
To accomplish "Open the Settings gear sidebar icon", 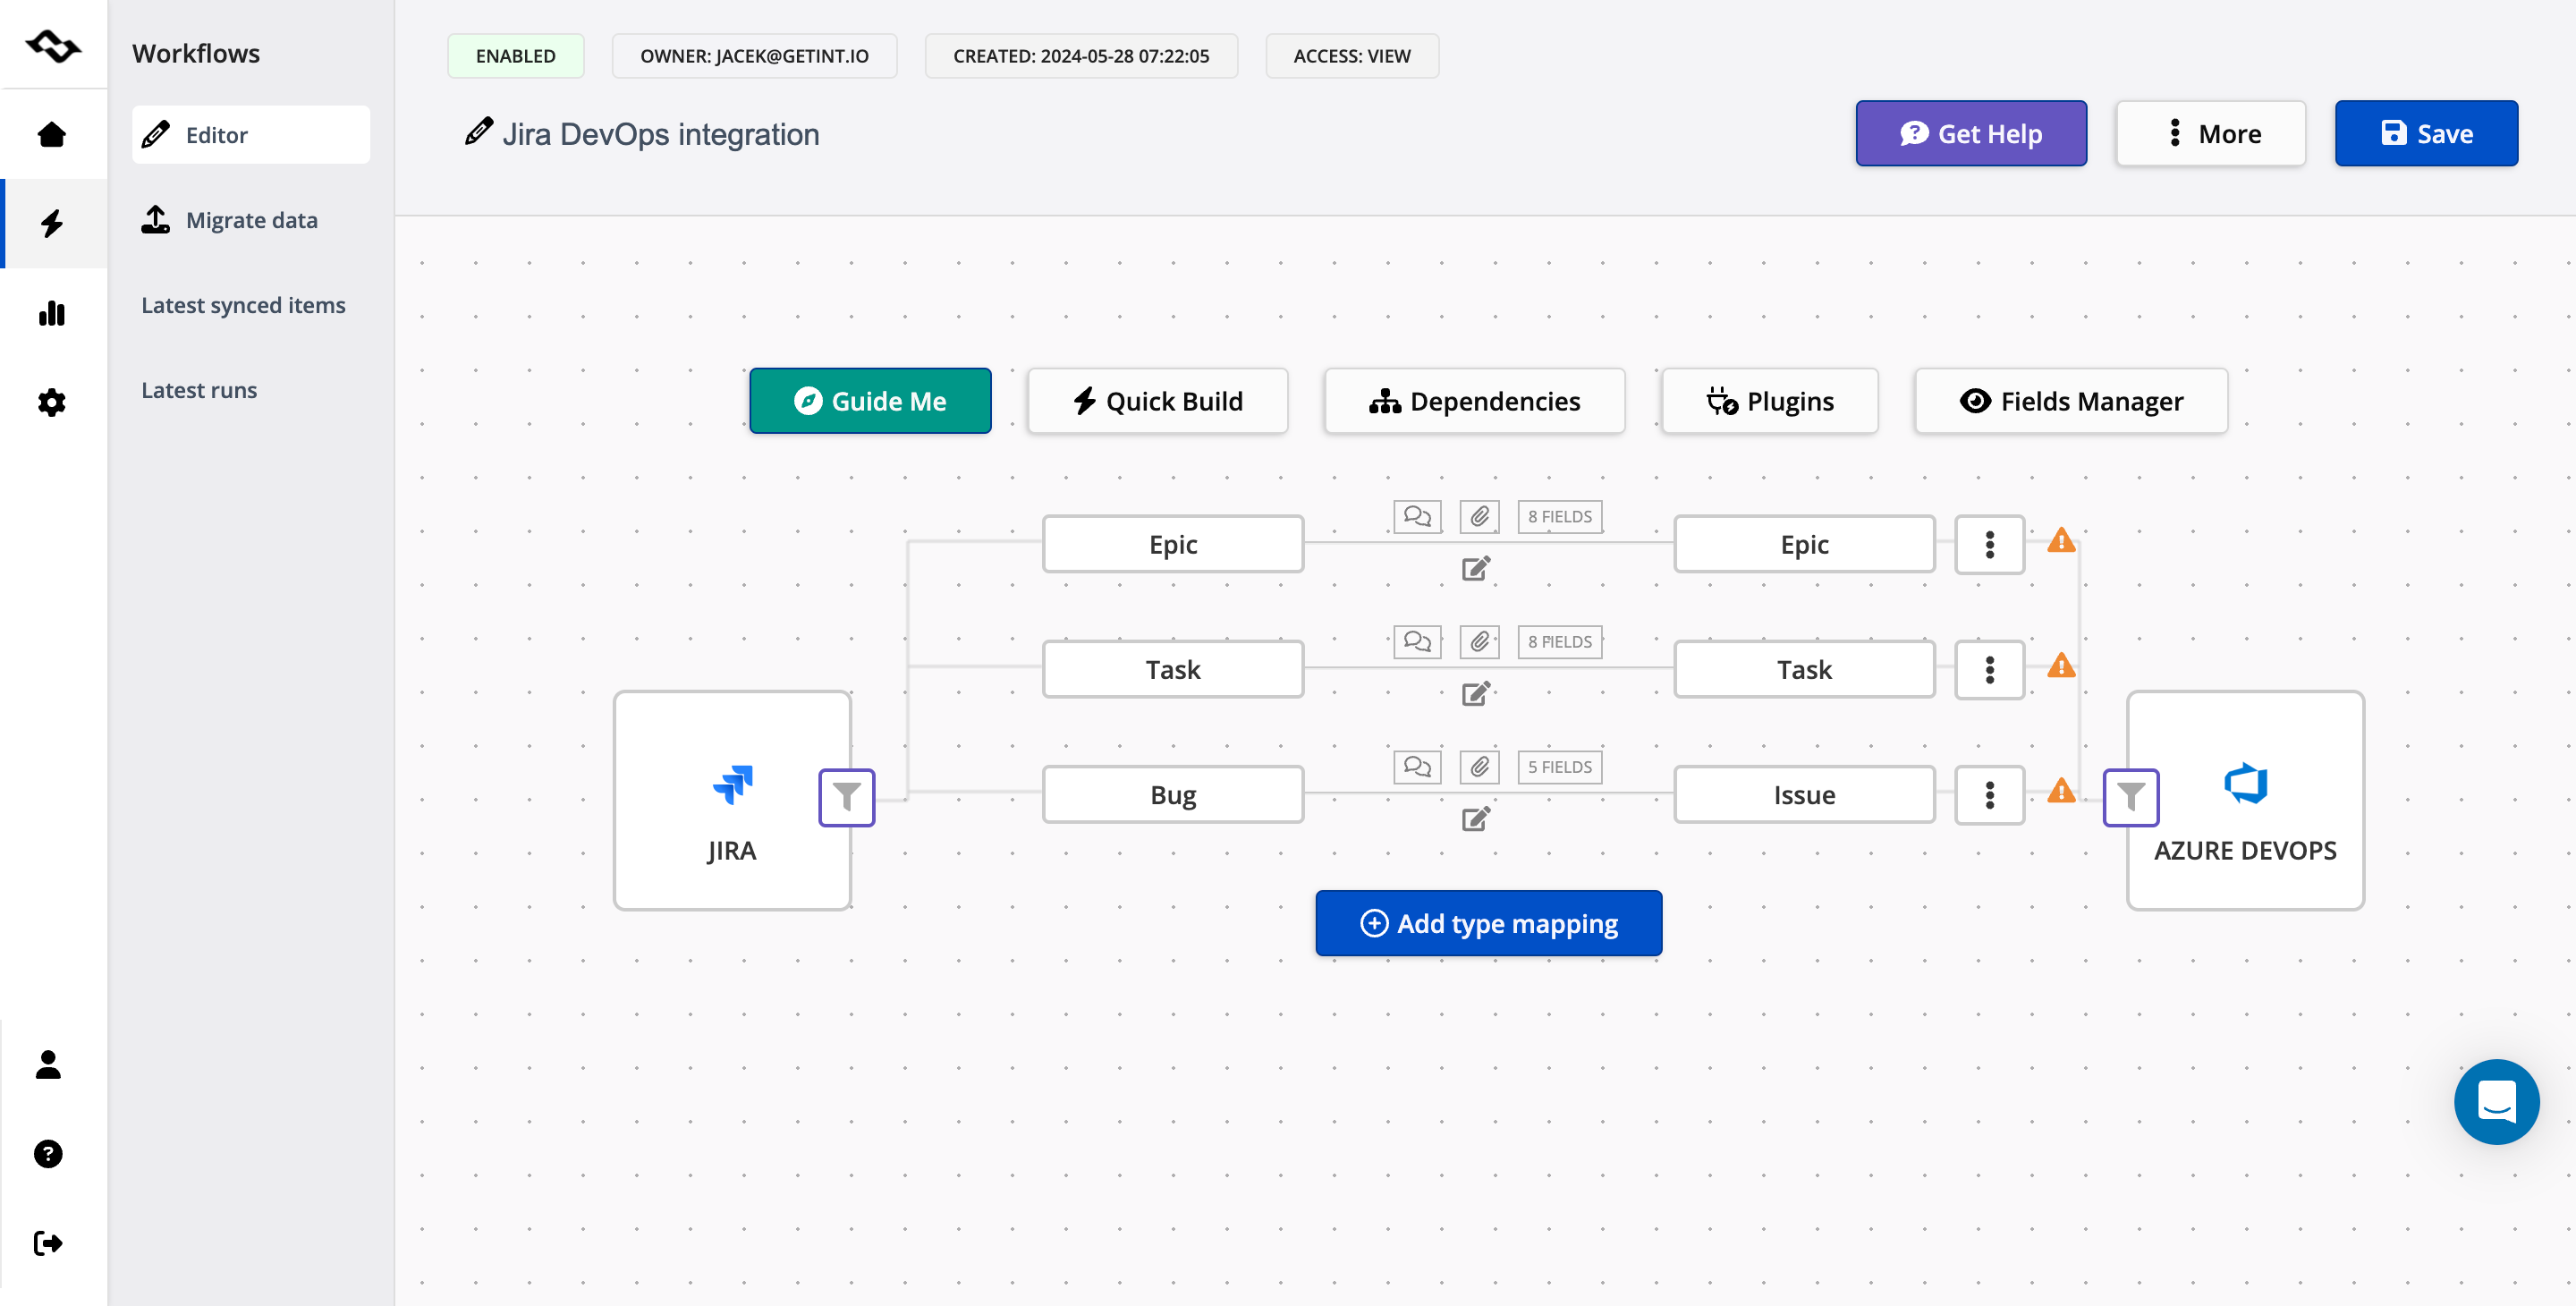I will coord(52,403).
